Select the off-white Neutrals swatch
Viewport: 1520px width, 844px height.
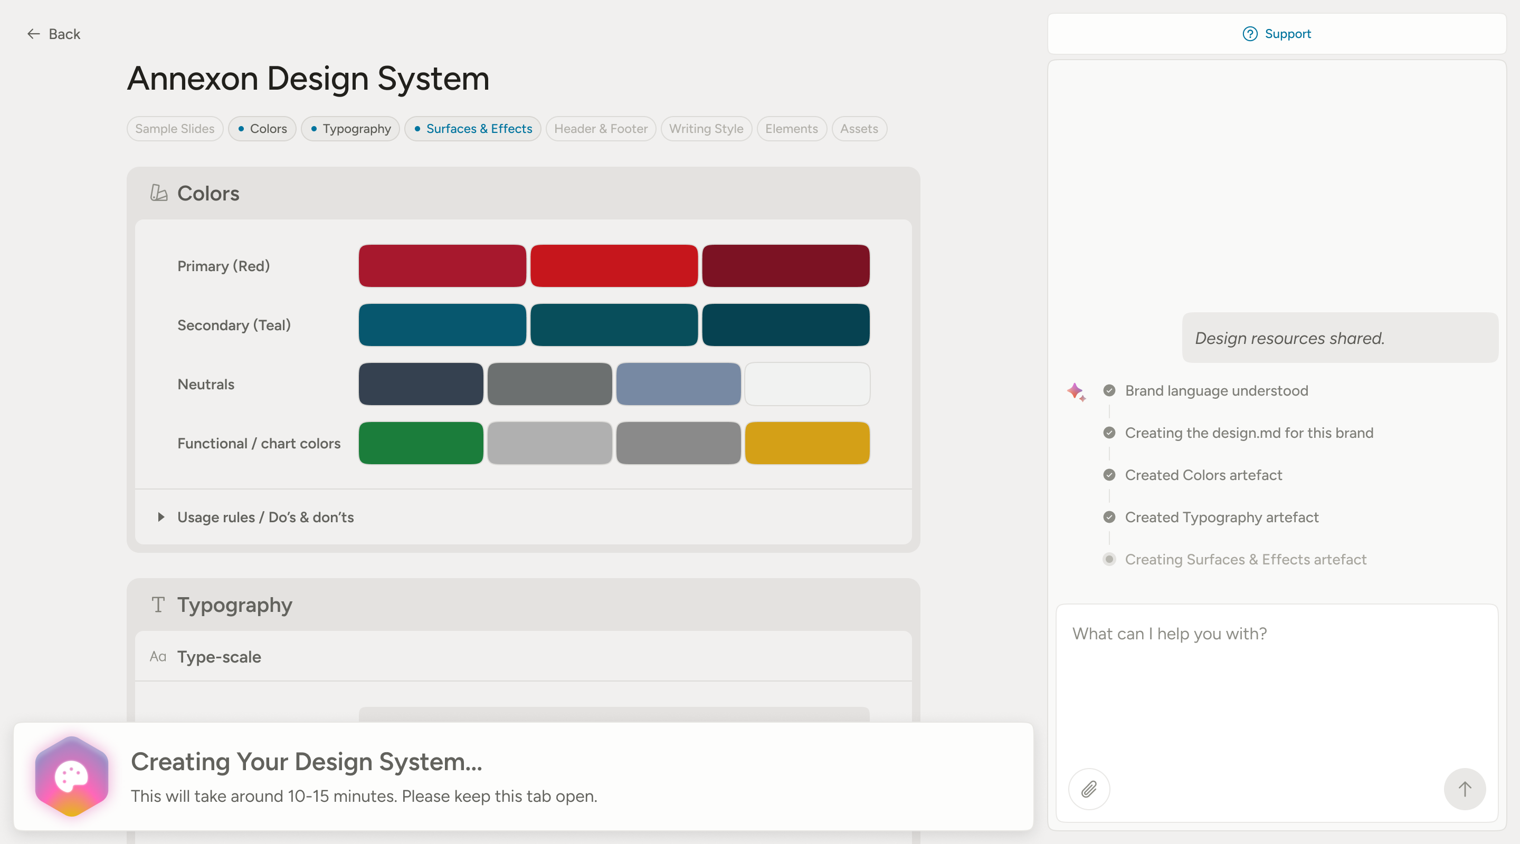(x=807, y=384)
